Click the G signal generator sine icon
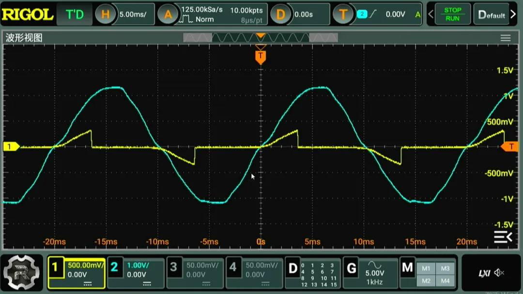This screenshot has height=294, width=523. point(375,265)
